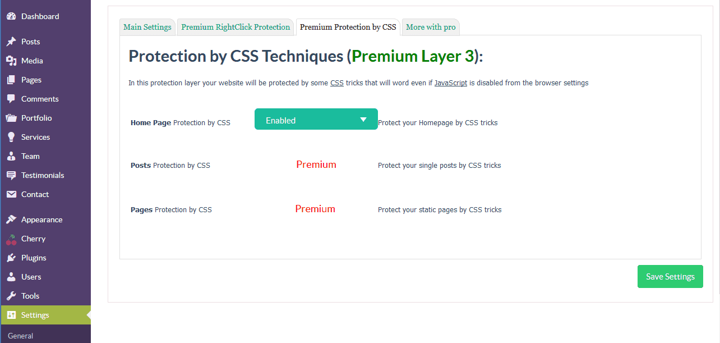
Task: Click the Plugins plug icon
Action: tap(11, 258)
